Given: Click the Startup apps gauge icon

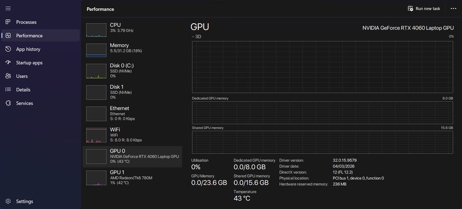Looking at the screenshot, I should [x=8, y=63].
